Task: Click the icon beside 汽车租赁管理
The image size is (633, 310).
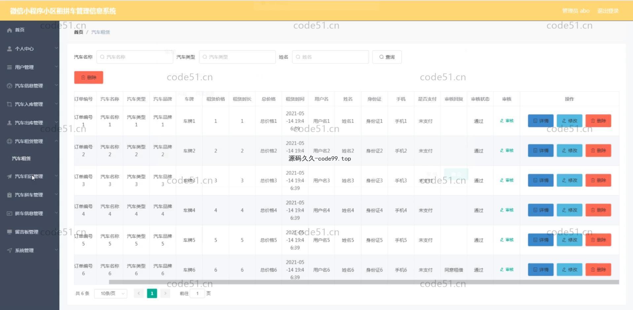Action: pos(9,141)
